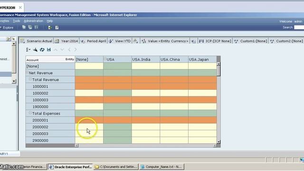Click the grid settings wrench icon
The width and height of the screenshot is (304, 171).
35,49
